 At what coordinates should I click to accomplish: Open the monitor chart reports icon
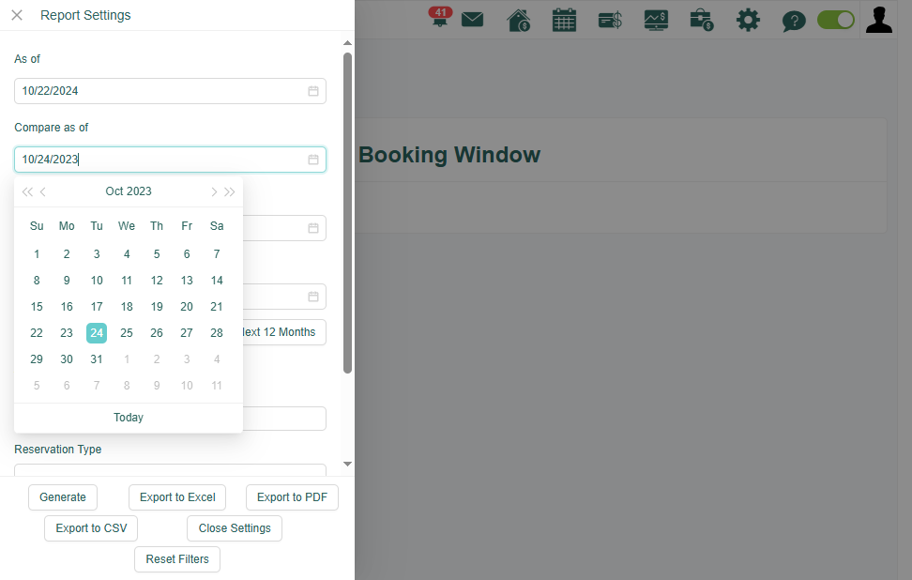(656, 21)
